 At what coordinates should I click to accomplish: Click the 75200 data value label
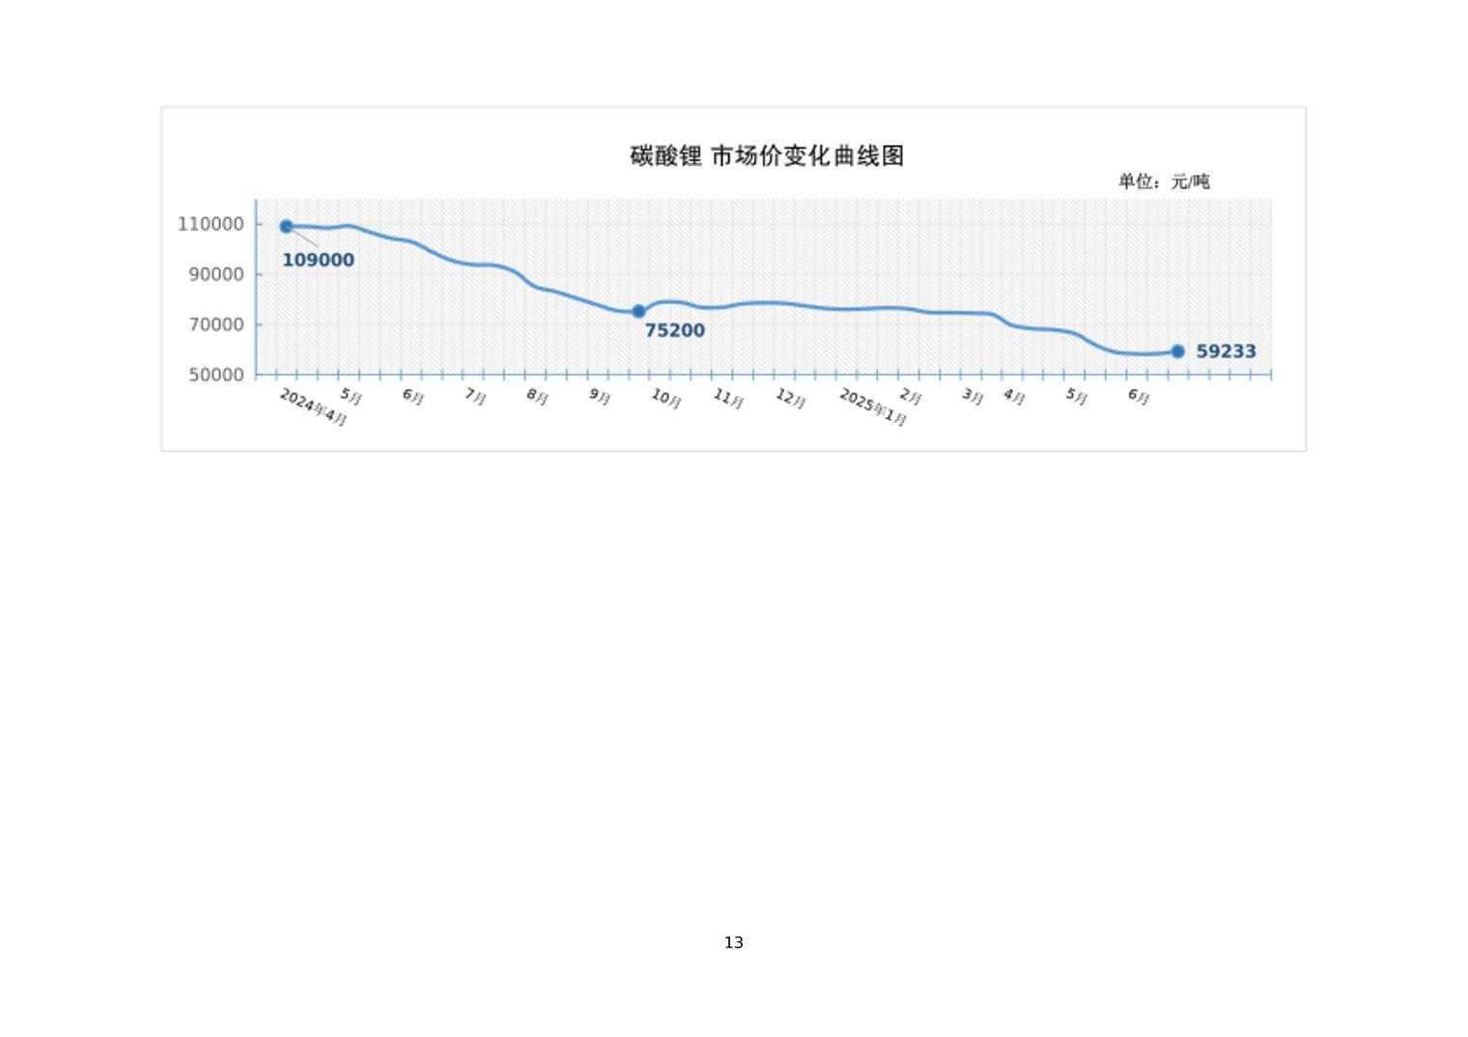674,330
